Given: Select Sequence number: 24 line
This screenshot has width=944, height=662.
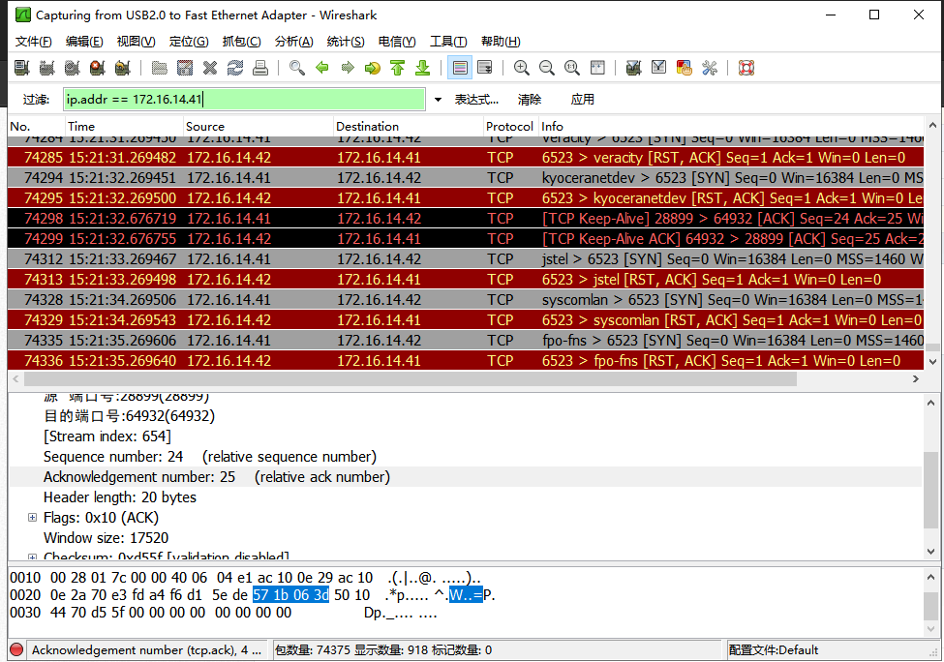Looking at the screenshot, I should pos(210,457).
